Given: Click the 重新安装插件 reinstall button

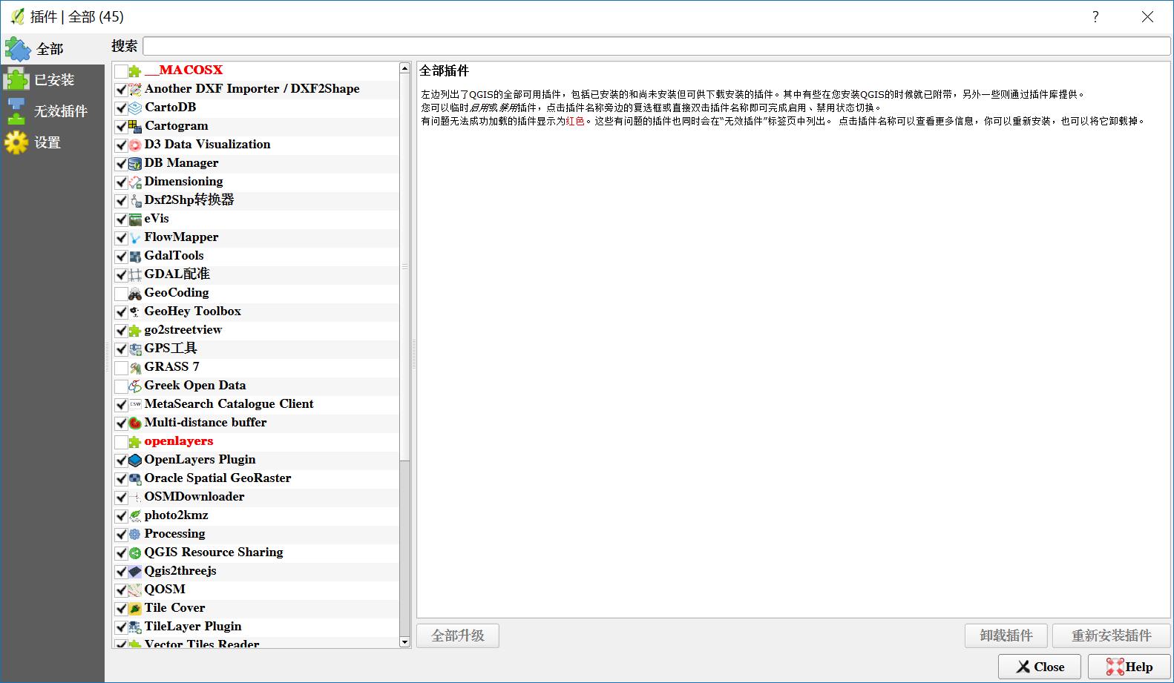Looking at the screenshot, I should coord(1111,636).
